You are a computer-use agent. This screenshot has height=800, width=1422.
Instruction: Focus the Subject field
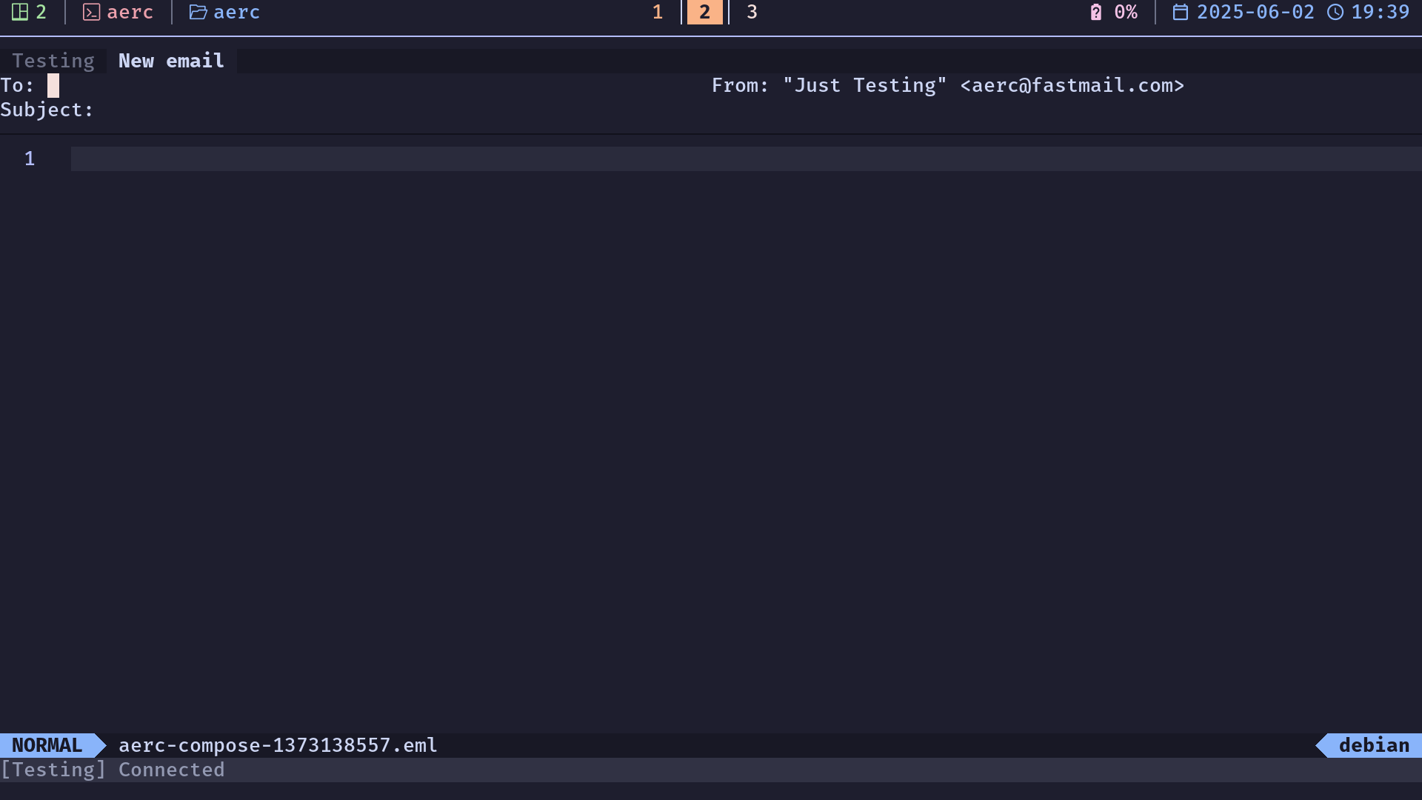pyautogui.click(x=711, y=110)
